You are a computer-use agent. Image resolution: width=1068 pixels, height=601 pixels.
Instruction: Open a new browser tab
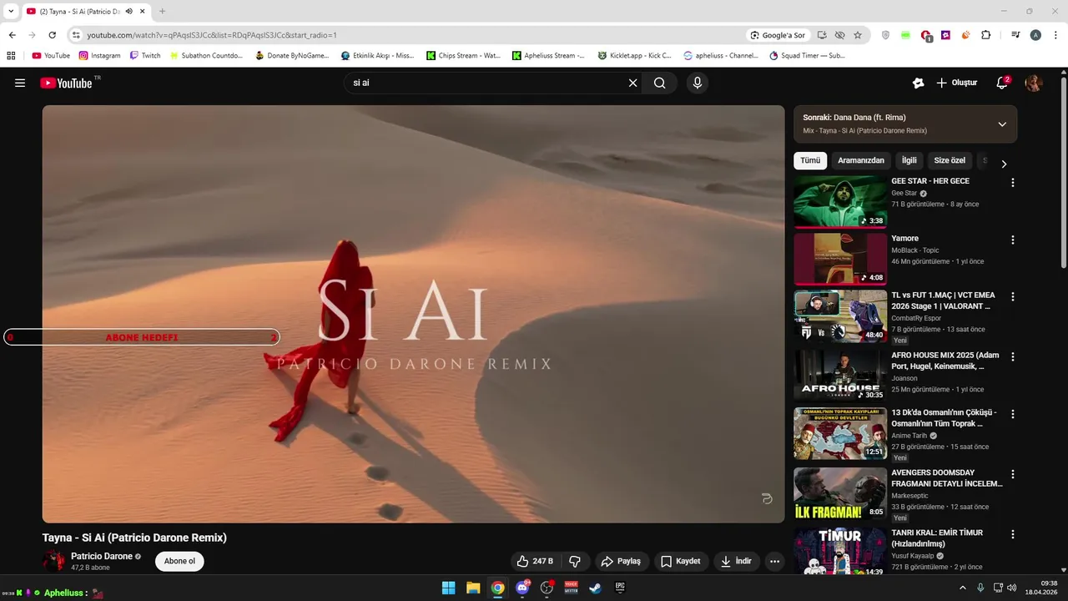point(162,11)
